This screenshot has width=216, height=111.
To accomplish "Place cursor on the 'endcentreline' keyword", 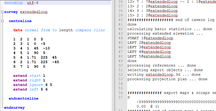I will 24,98.
